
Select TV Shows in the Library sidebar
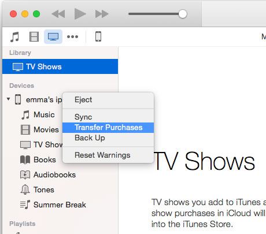(60, 66)
